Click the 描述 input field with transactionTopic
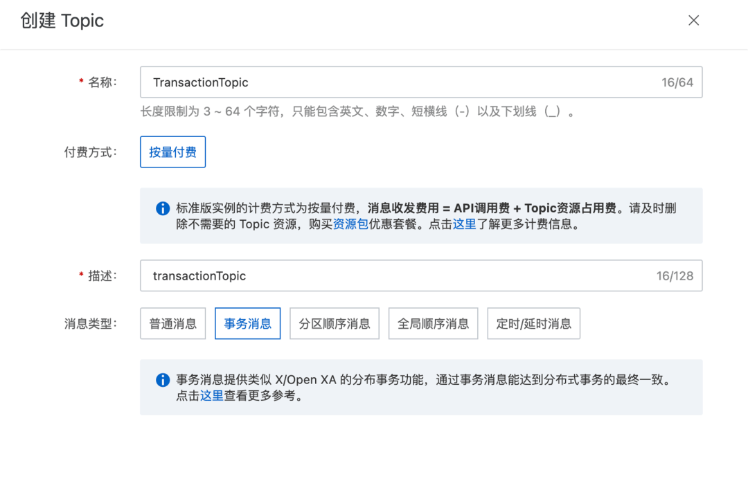 coord(421,275)
